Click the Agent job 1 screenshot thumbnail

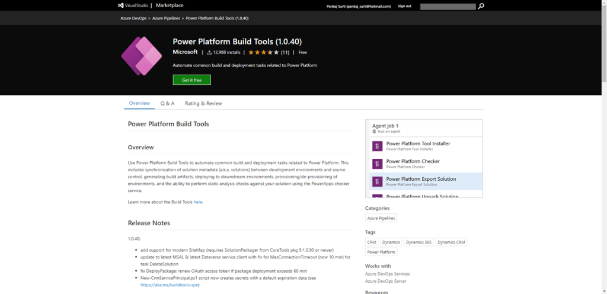(424, 158)
